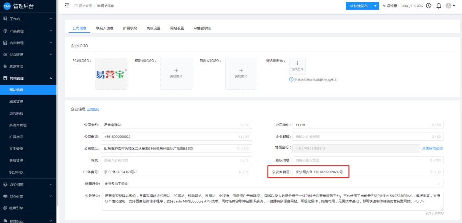This screenshot has height=223, width=462.
Task: Click the 点击拾取坐标 link
Action: pos(432,148)
